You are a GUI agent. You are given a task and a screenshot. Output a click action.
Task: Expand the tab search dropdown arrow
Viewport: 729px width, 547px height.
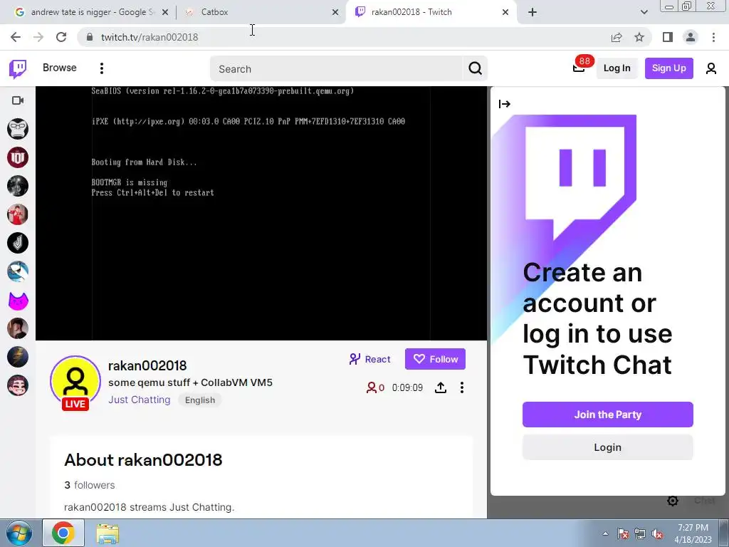[644, 12]
